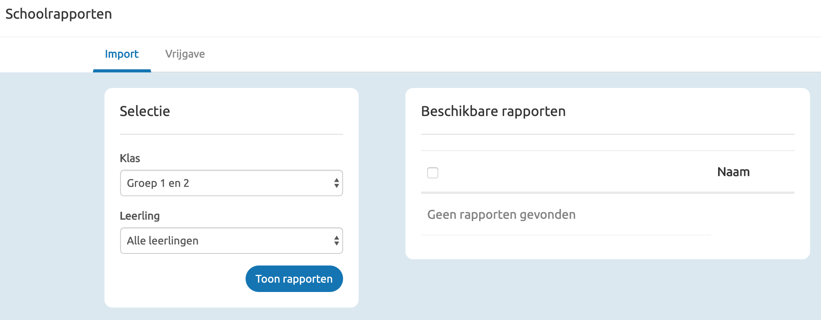
Task: Click the Naam label in the reports table
Action: tap(733, 171)
